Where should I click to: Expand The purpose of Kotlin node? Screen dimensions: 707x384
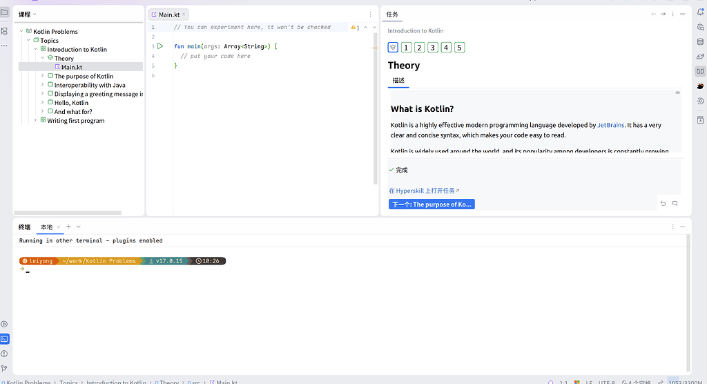[43, 76]
